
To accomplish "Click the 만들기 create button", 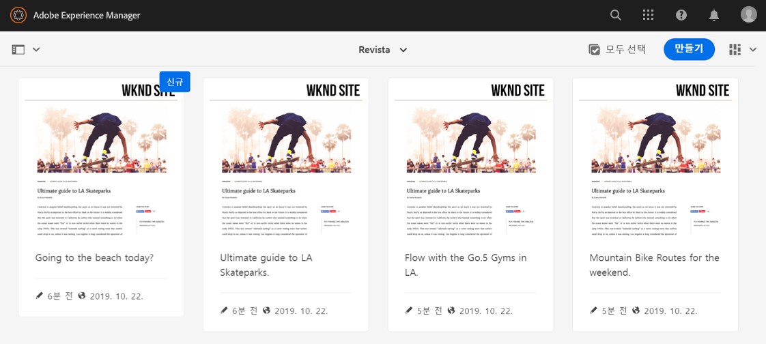I will tap(689, 49).
